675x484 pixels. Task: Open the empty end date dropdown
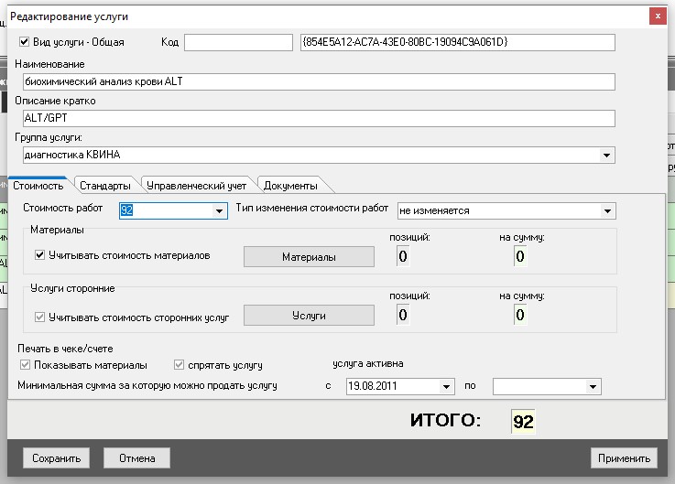click(593, 387)
